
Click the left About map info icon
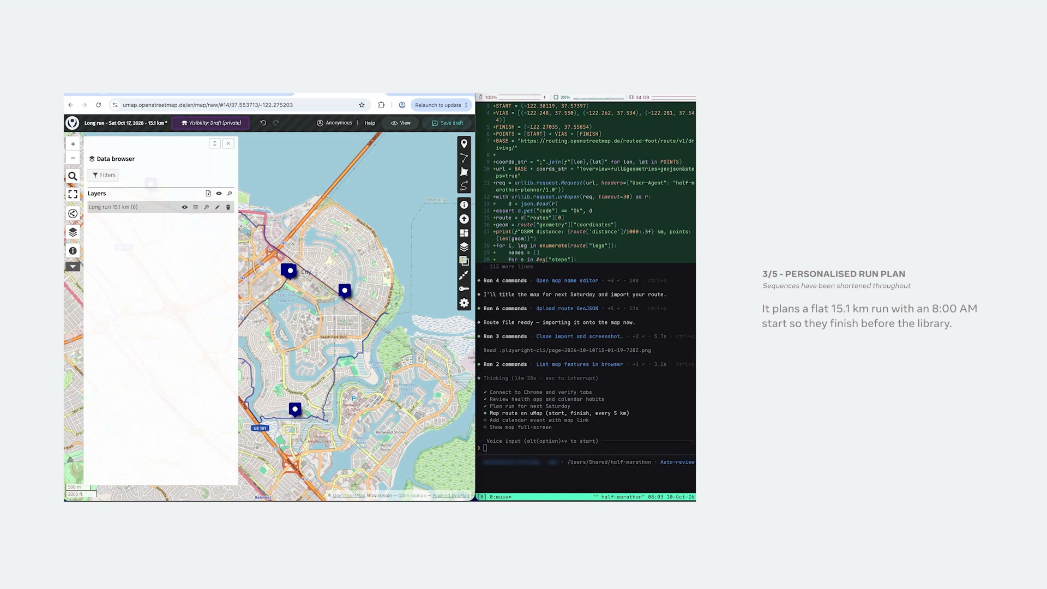click(73, 250)
